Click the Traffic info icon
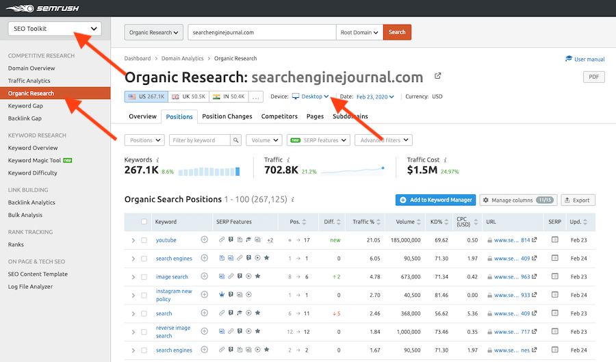Viewport: 616px width, 362px height. 288,160
